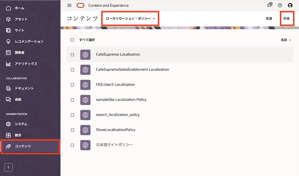Click the Oracle logo icon
This screenshot has width=299, height=176.
(x=80, y=5)
